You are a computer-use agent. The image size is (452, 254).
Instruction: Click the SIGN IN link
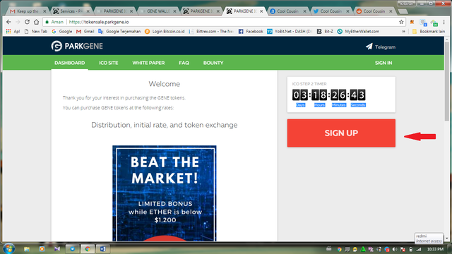[x=383, y=63]
